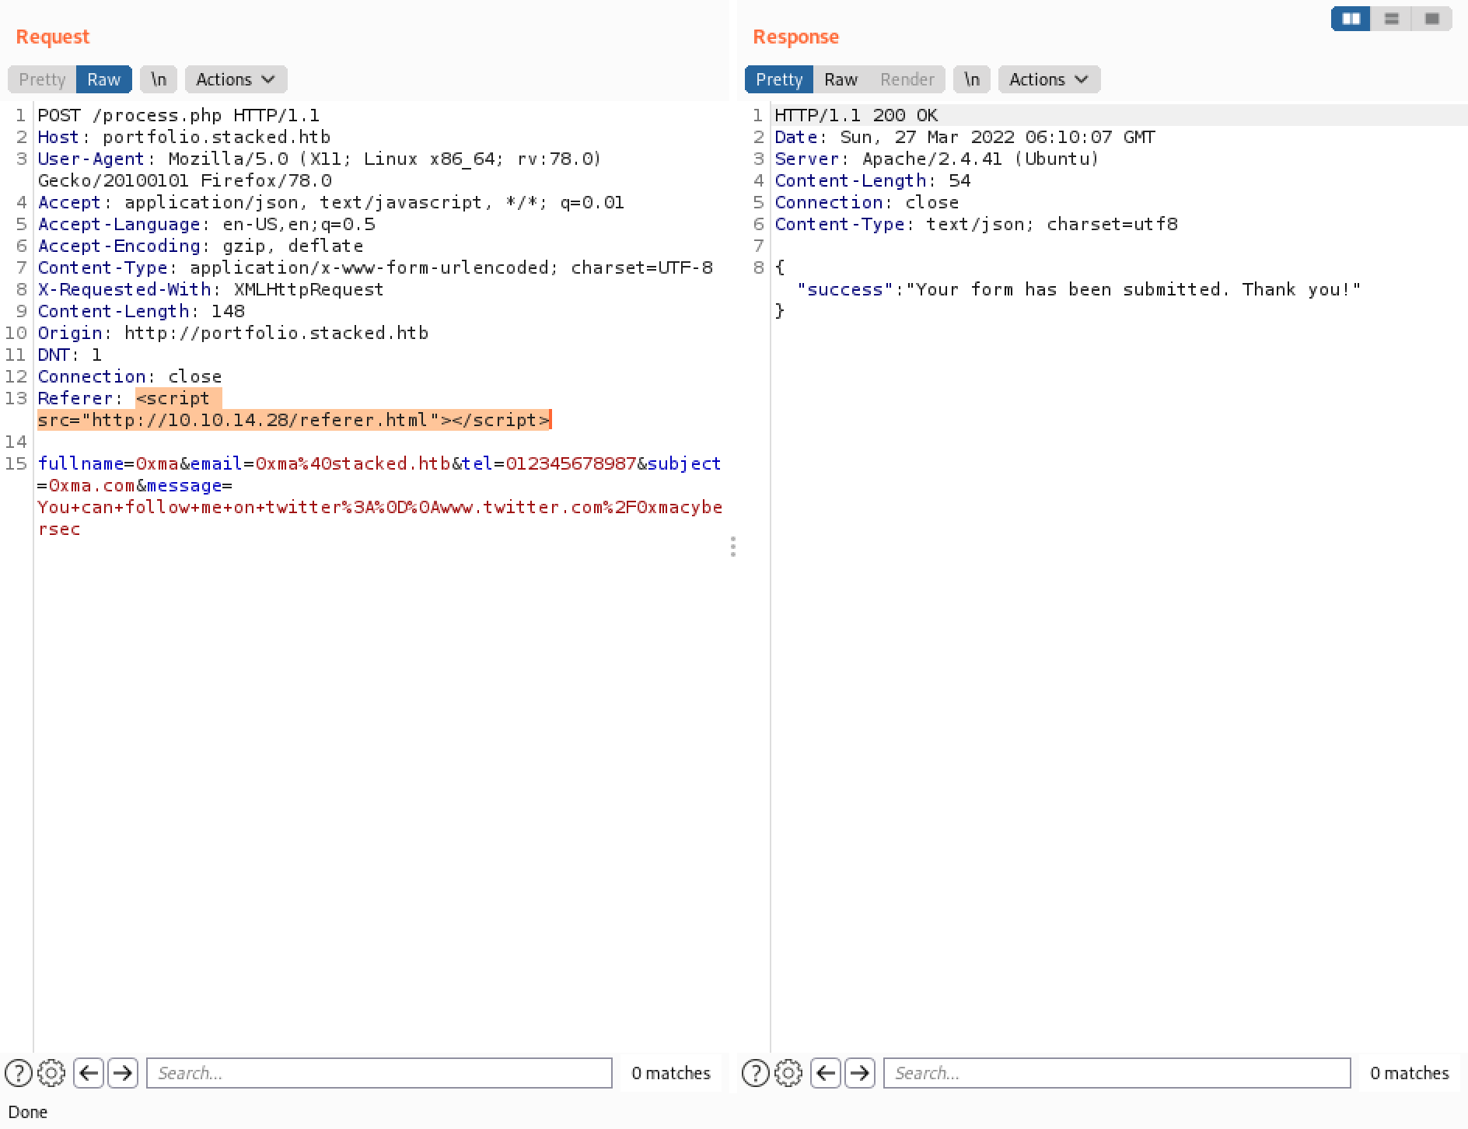Click the Content-Length: 54 response header
1468x1129 pixels.
tap(872, 180)
